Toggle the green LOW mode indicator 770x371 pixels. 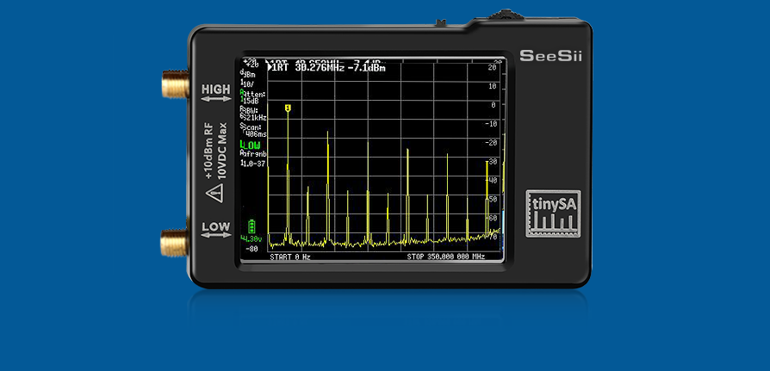(x=251, y=145)
